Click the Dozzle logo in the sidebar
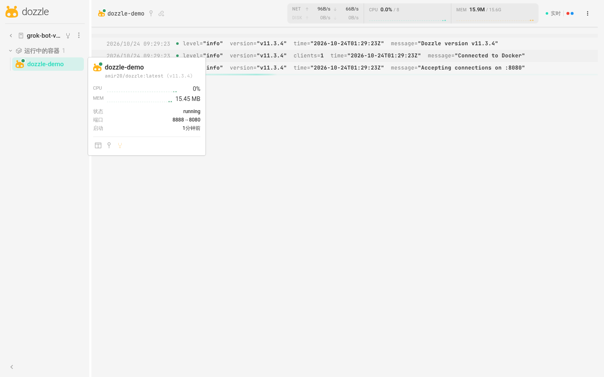This screenshot has height=377, width=604. [x=27, y=12]
